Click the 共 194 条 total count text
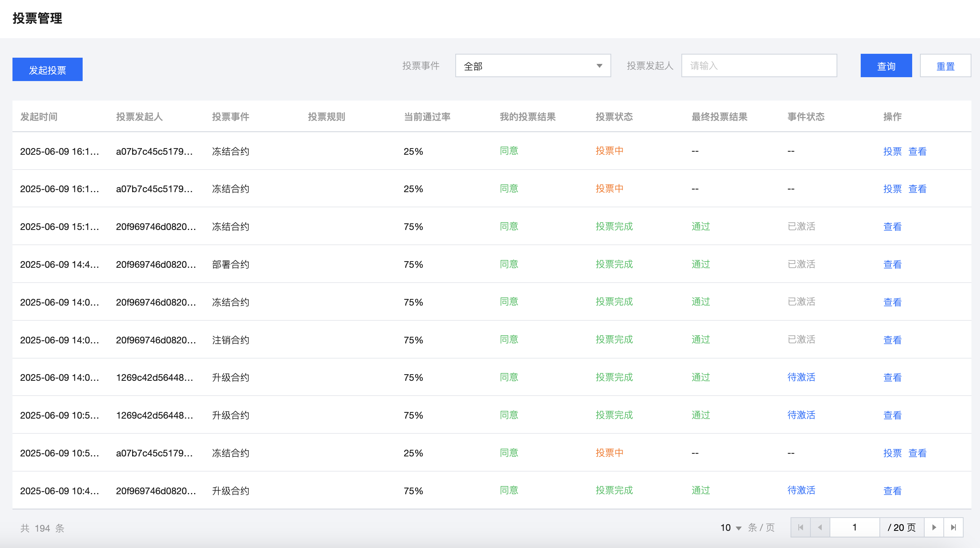The width and height of the screenshot is (980, 548). (42, 528)
